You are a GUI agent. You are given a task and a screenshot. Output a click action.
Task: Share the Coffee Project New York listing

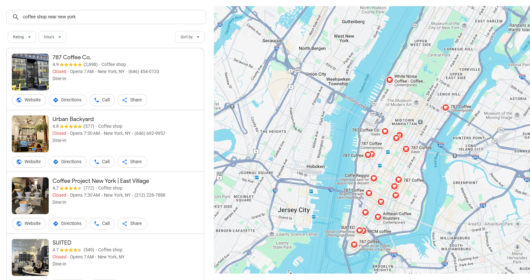[x=132, y=224]
